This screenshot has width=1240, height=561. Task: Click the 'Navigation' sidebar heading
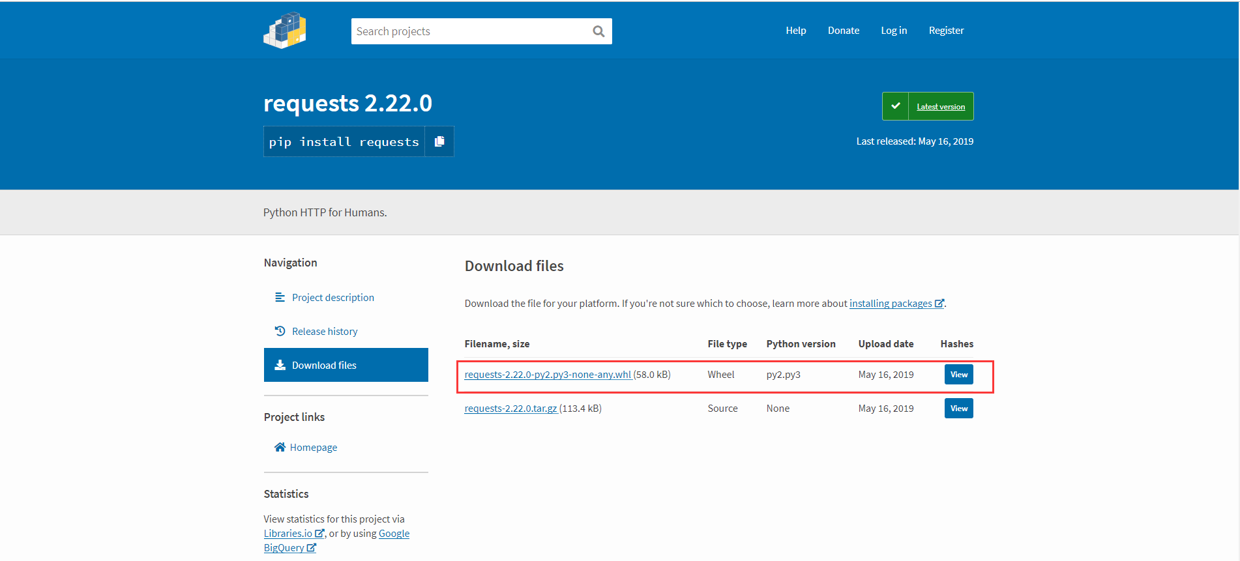pos(291,263)
